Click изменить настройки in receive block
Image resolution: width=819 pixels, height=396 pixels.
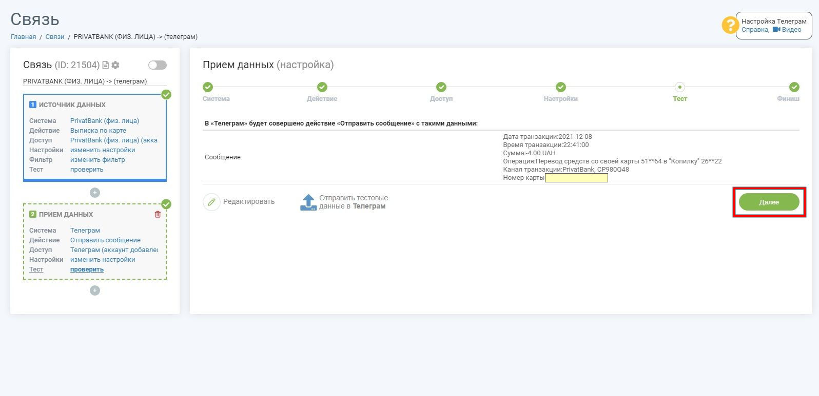click(x=103, y=260)
